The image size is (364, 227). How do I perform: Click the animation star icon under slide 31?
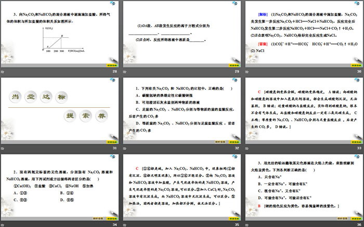pos(2,148)
